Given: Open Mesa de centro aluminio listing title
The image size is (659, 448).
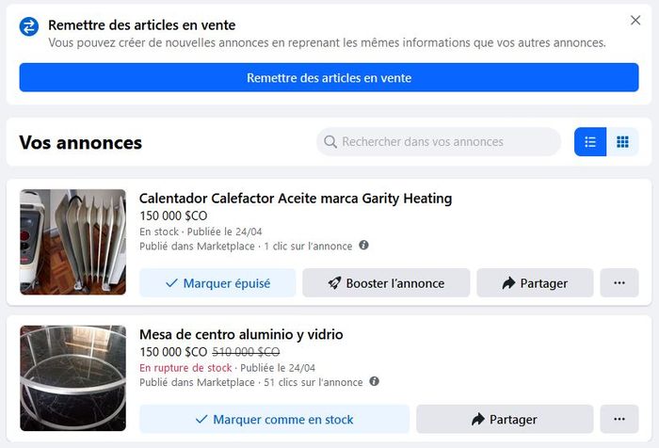Looking at the screenshot, I should 241,334.
